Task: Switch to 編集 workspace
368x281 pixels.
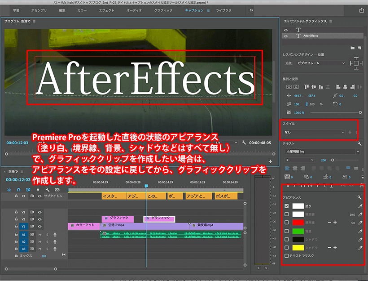Action: coord(62,11)
